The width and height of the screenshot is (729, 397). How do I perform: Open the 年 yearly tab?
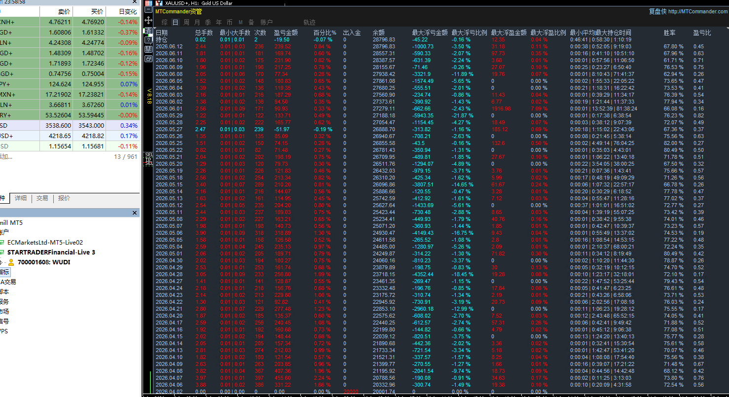[219, 22]
